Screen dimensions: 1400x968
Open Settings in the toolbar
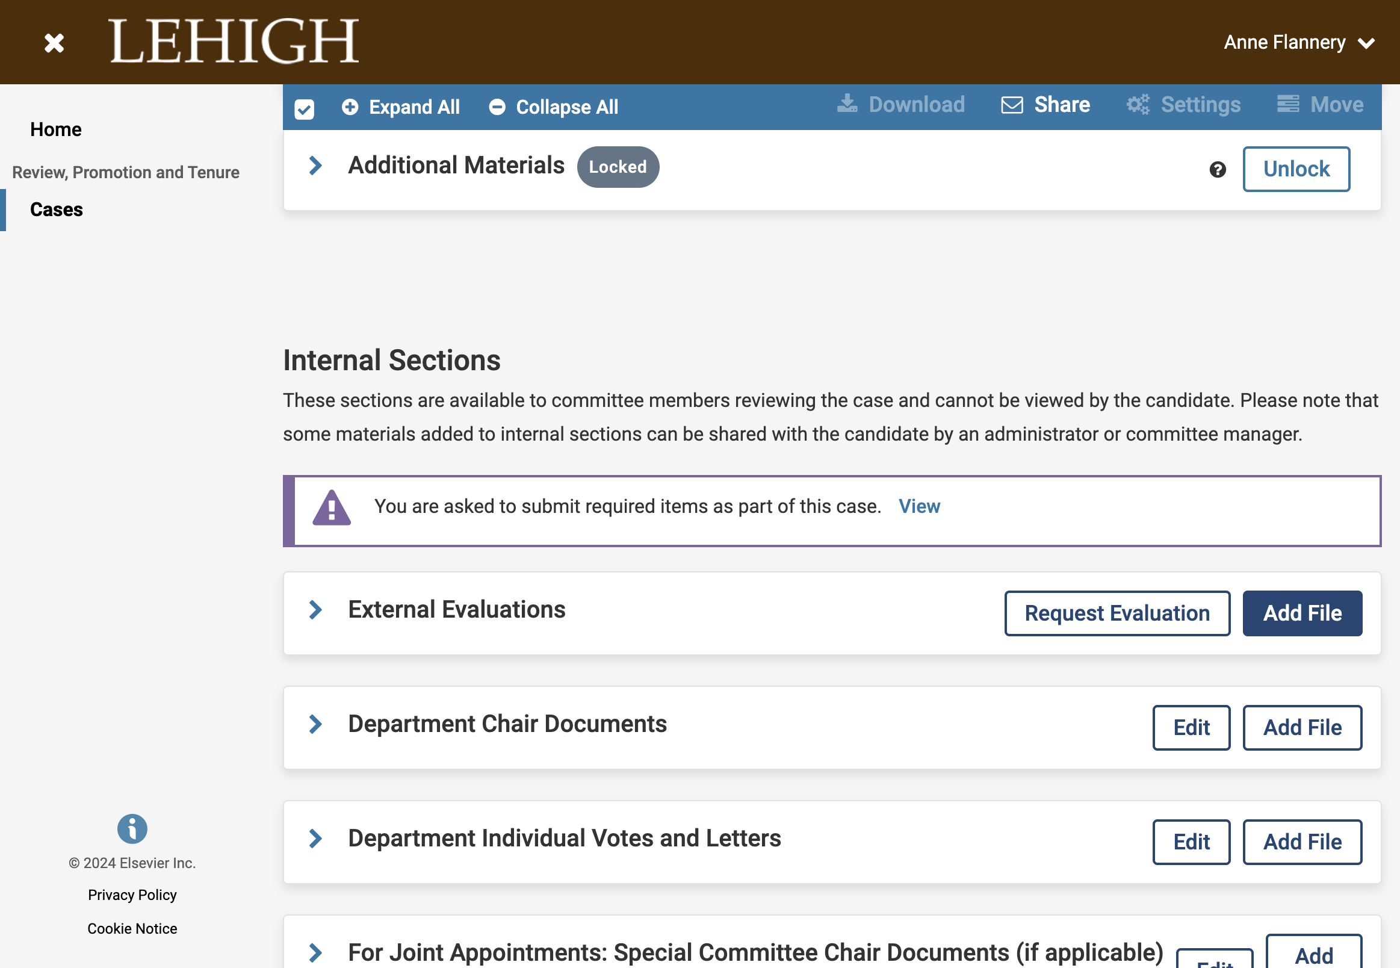pyautogui.click(x=1183, y=105)
